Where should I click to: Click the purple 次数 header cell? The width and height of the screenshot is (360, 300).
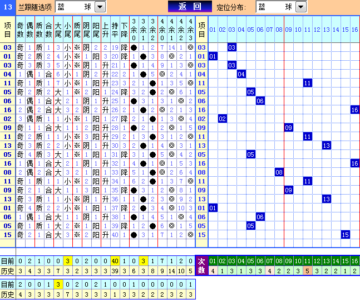point(201,266)
